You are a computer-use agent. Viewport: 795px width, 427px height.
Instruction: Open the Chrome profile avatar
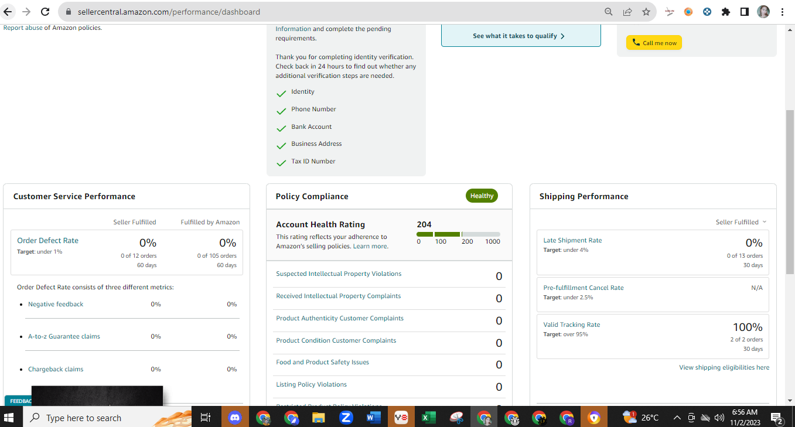click(763, 12)
